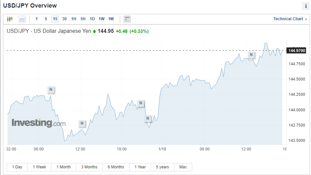
Task: Show the 1 Day range tab
Action: [x=17, y=167]
